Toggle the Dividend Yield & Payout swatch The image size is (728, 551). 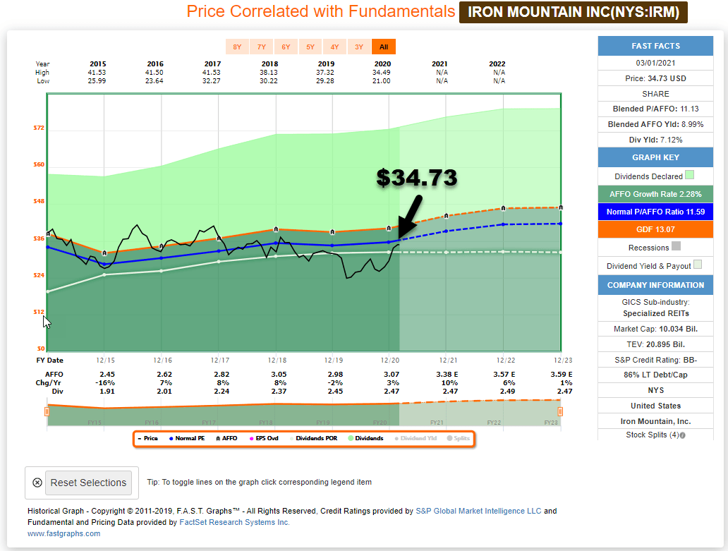(x=698, y=265)
